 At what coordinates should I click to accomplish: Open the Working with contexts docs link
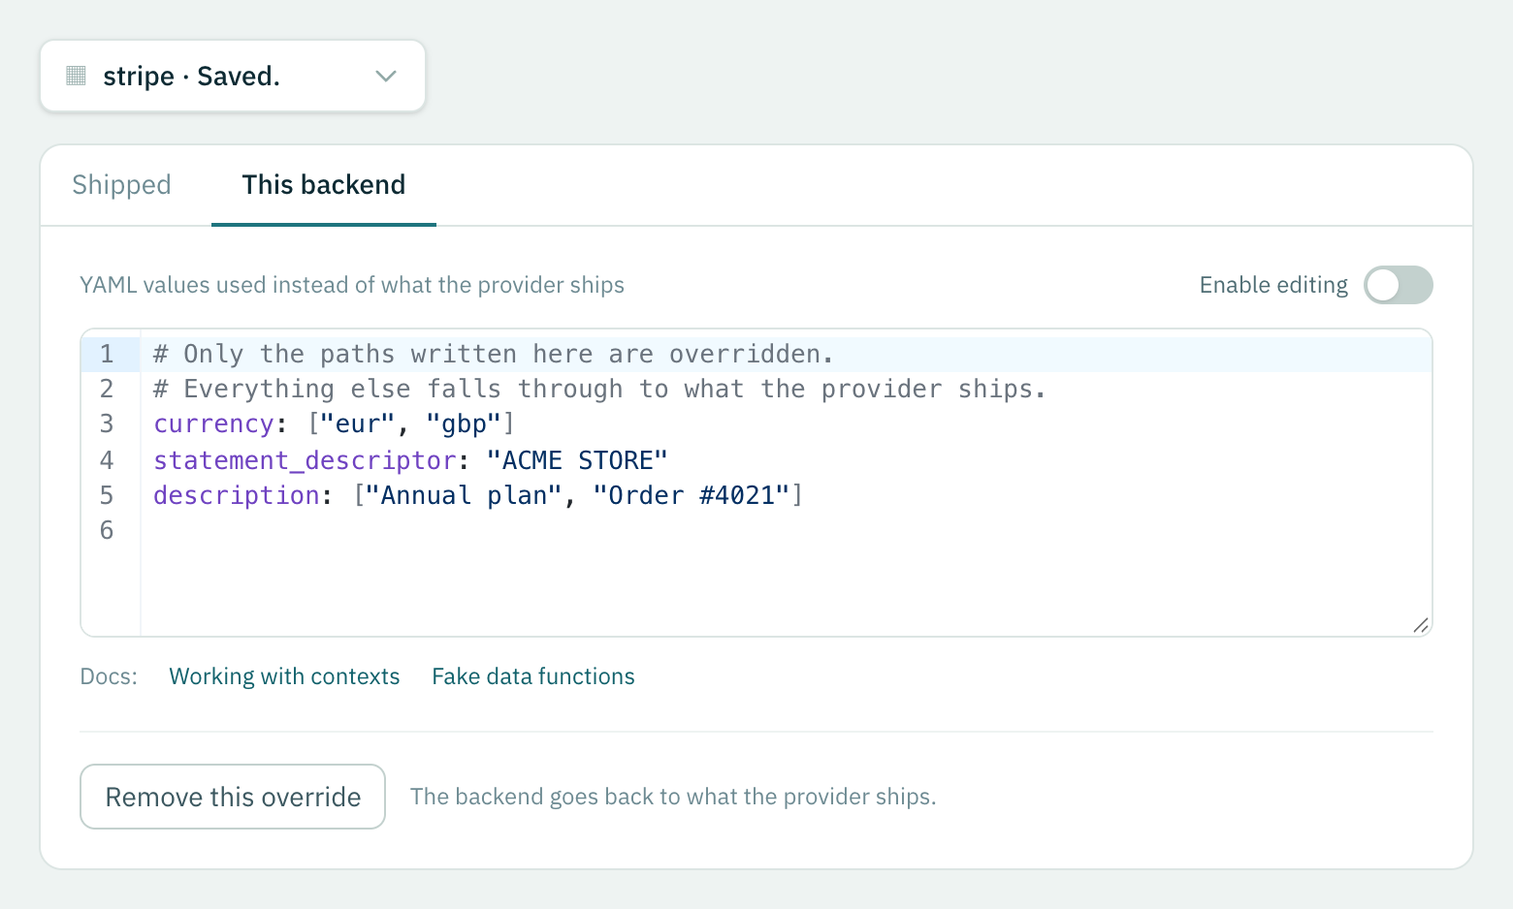[x=284, y=676]
